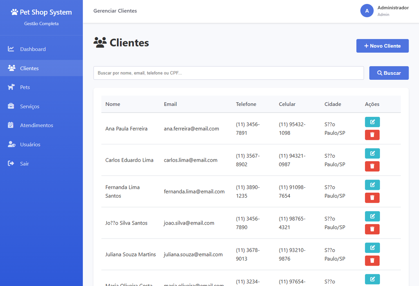Delete client Fernanda Lima Santos
The width and height of the screenshot is (419, 286).
tap(372, 198)
